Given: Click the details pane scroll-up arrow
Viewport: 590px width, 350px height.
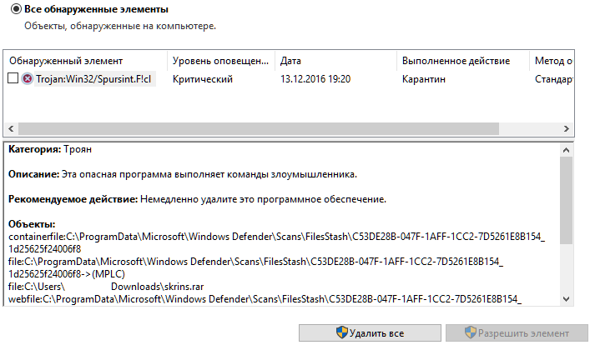Looking at the screenshot, I should click(566, 150).
